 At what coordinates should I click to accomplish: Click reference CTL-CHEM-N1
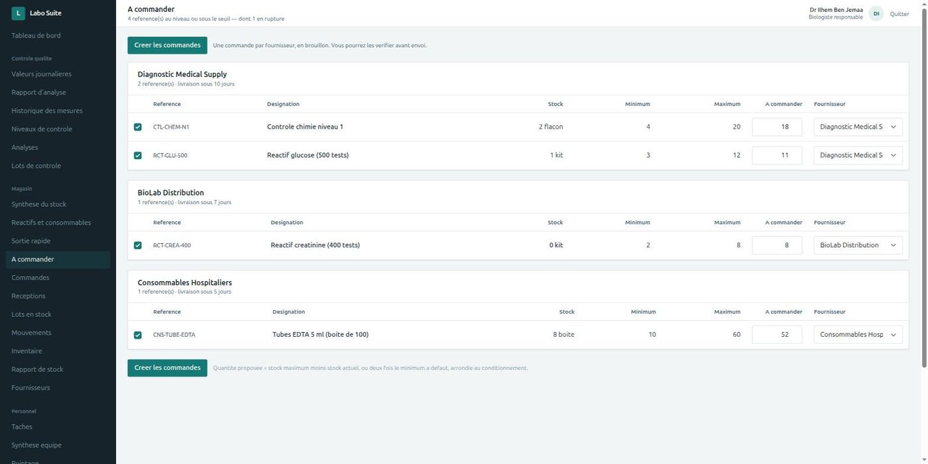pos(171,127)
